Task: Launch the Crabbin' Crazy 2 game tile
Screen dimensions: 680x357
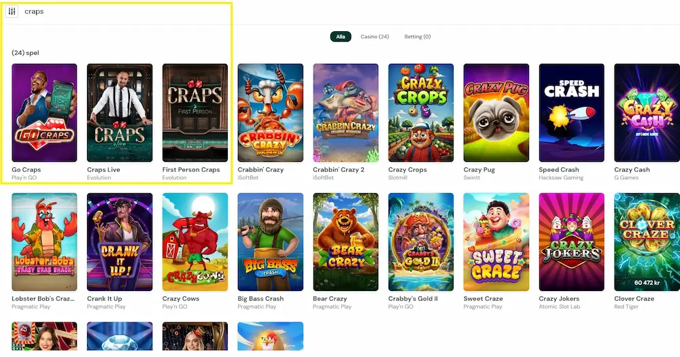Action: 345,113
